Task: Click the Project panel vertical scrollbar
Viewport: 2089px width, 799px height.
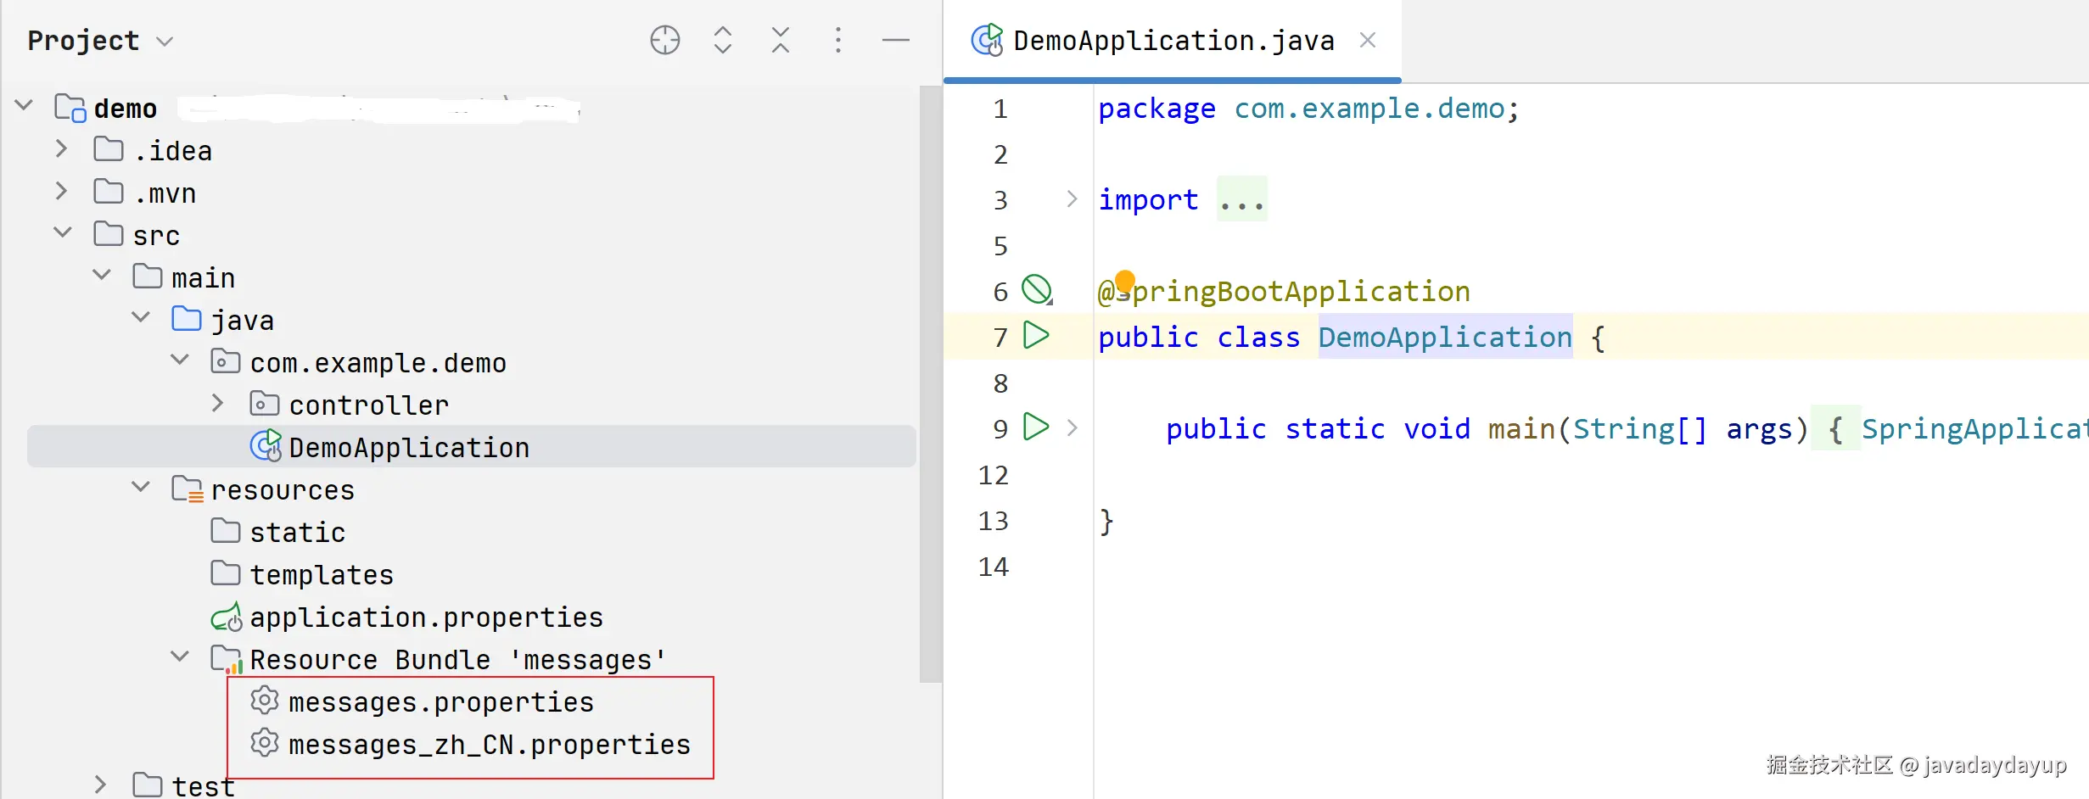Action: tap(931, 383)
